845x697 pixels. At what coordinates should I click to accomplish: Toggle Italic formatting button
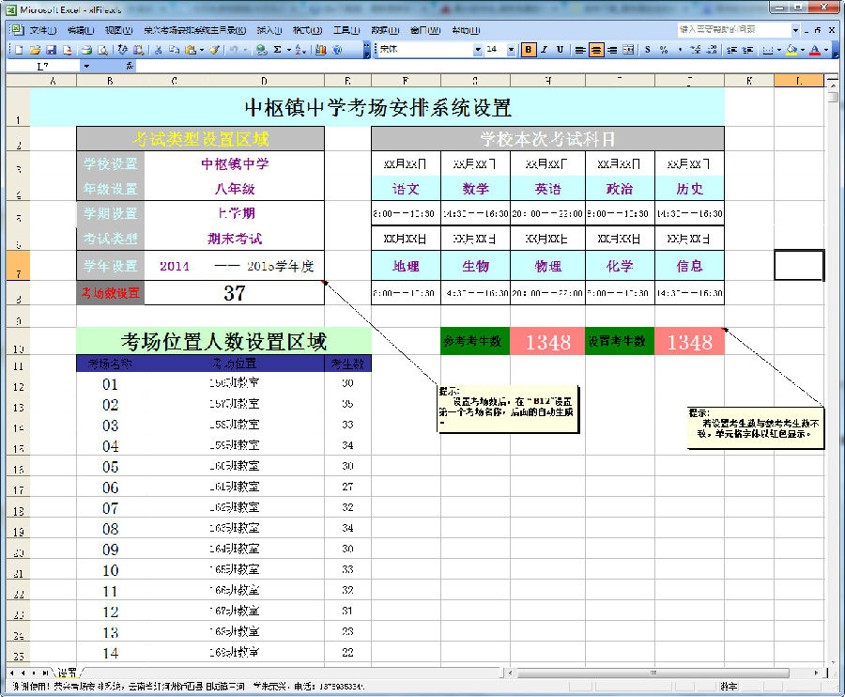coord(545,50)
